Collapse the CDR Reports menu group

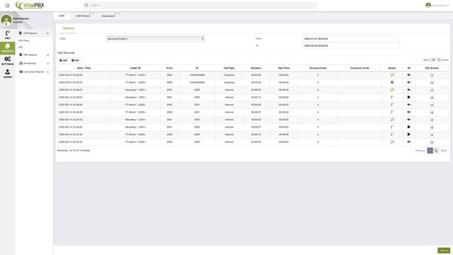[x=34, y=33]
